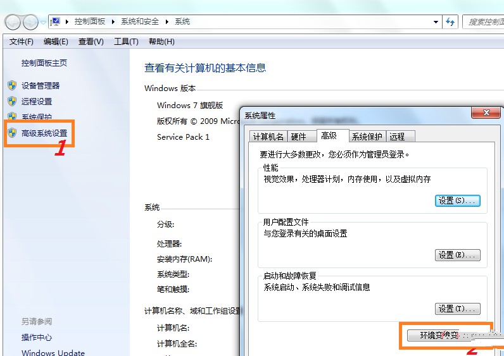
Task: Expand the arrow before 控制面板 in the address bar
Action: pyautogui.click(x=67, y=22)
